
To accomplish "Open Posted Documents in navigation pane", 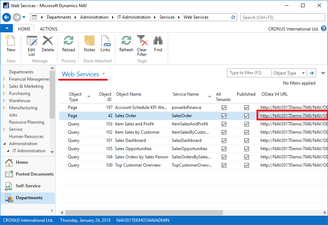I will click(28, 174).
